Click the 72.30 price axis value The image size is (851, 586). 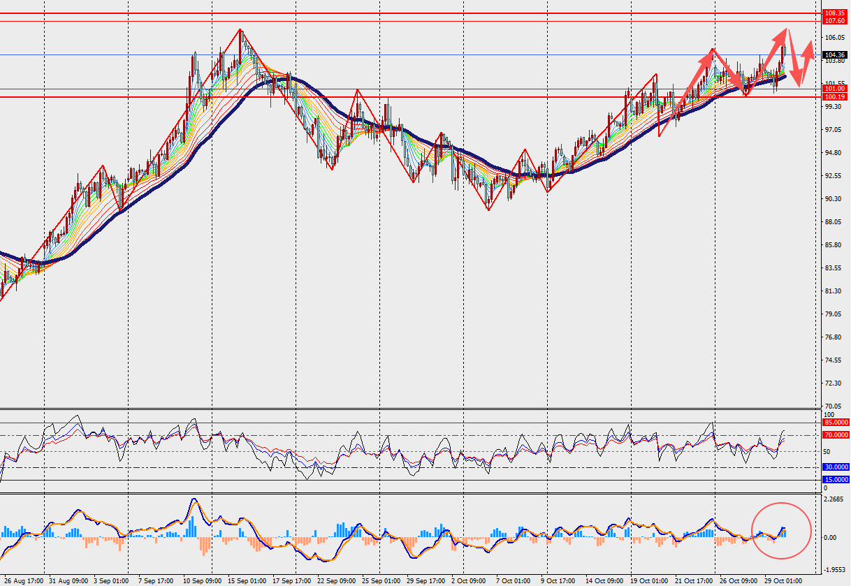(832, 383)
